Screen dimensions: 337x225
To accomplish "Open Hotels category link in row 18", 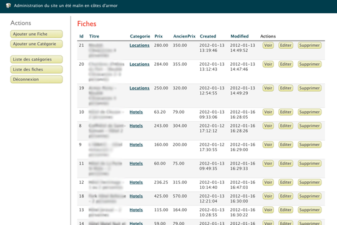I will point(136,196).
